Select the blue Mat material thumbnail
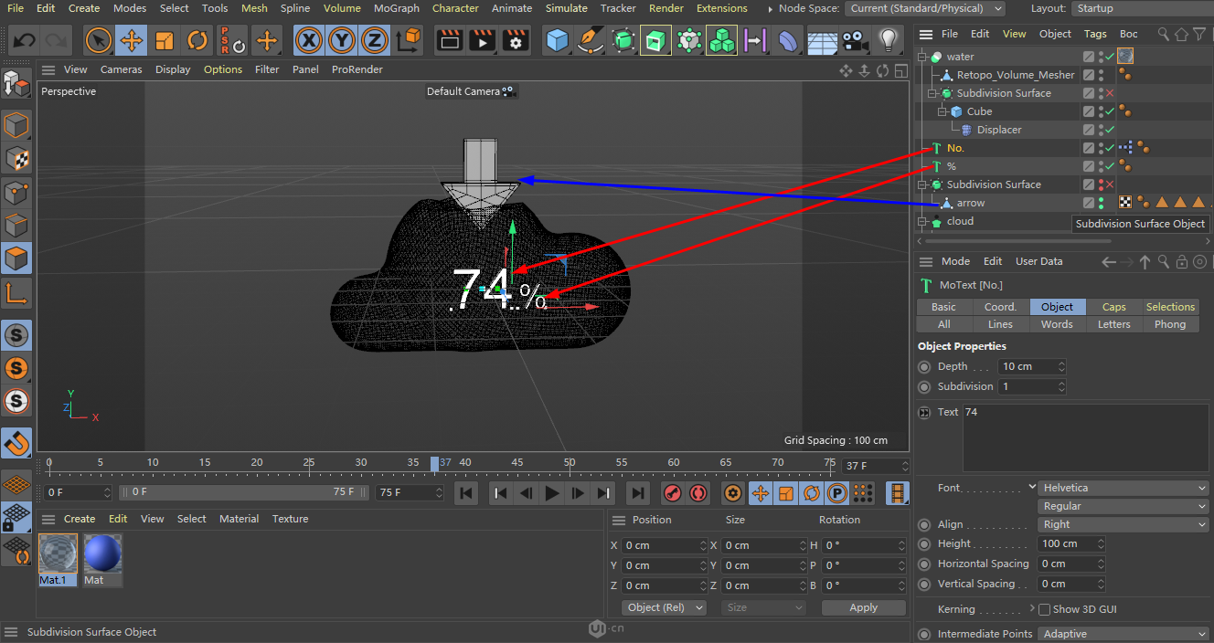The image size is (1214, 643). point(101,554)
